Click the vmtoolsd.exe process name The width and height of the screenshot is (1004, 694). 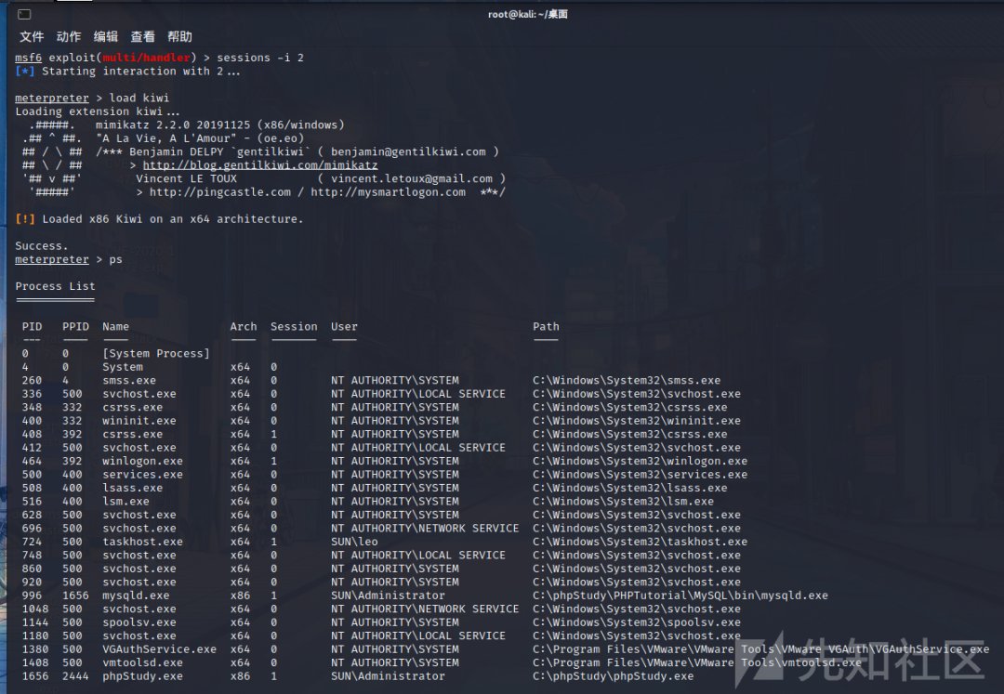(x=143, y=662)
